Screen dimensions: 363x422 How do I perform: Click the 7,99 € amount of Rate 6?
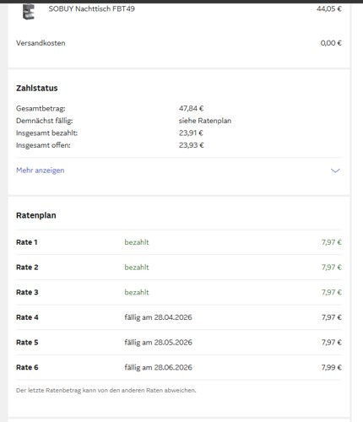pos(332,367)
